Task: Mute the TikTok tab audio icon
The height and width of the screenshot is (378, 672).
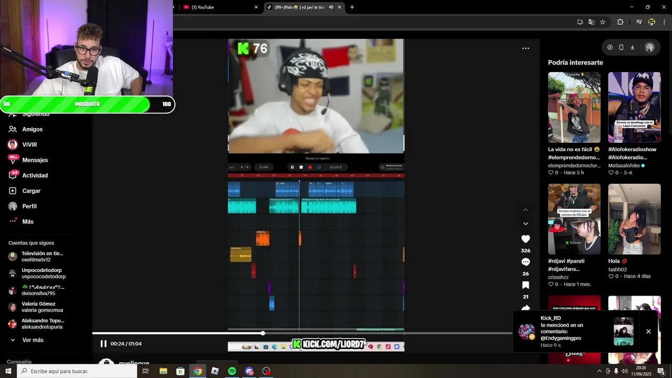Action: (331, 7)
